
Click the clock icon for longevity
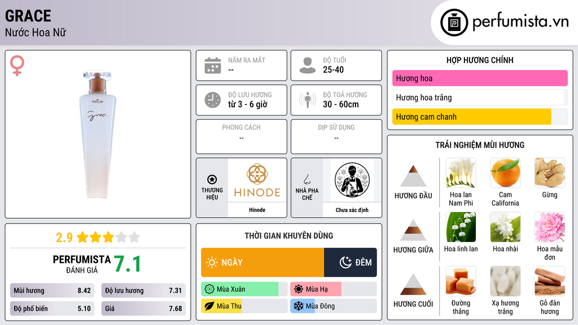[x=213, y=100]
